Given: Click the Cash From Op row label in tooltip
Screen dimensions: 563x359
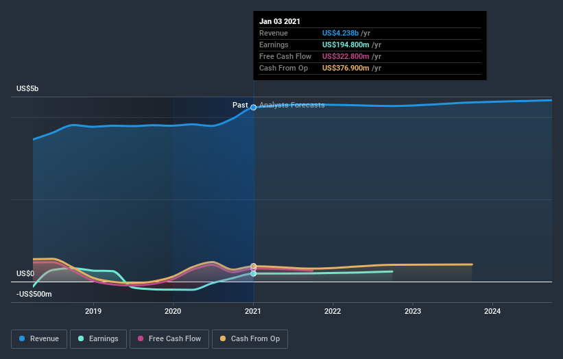Looking at the screenshot, I should 284,68.
